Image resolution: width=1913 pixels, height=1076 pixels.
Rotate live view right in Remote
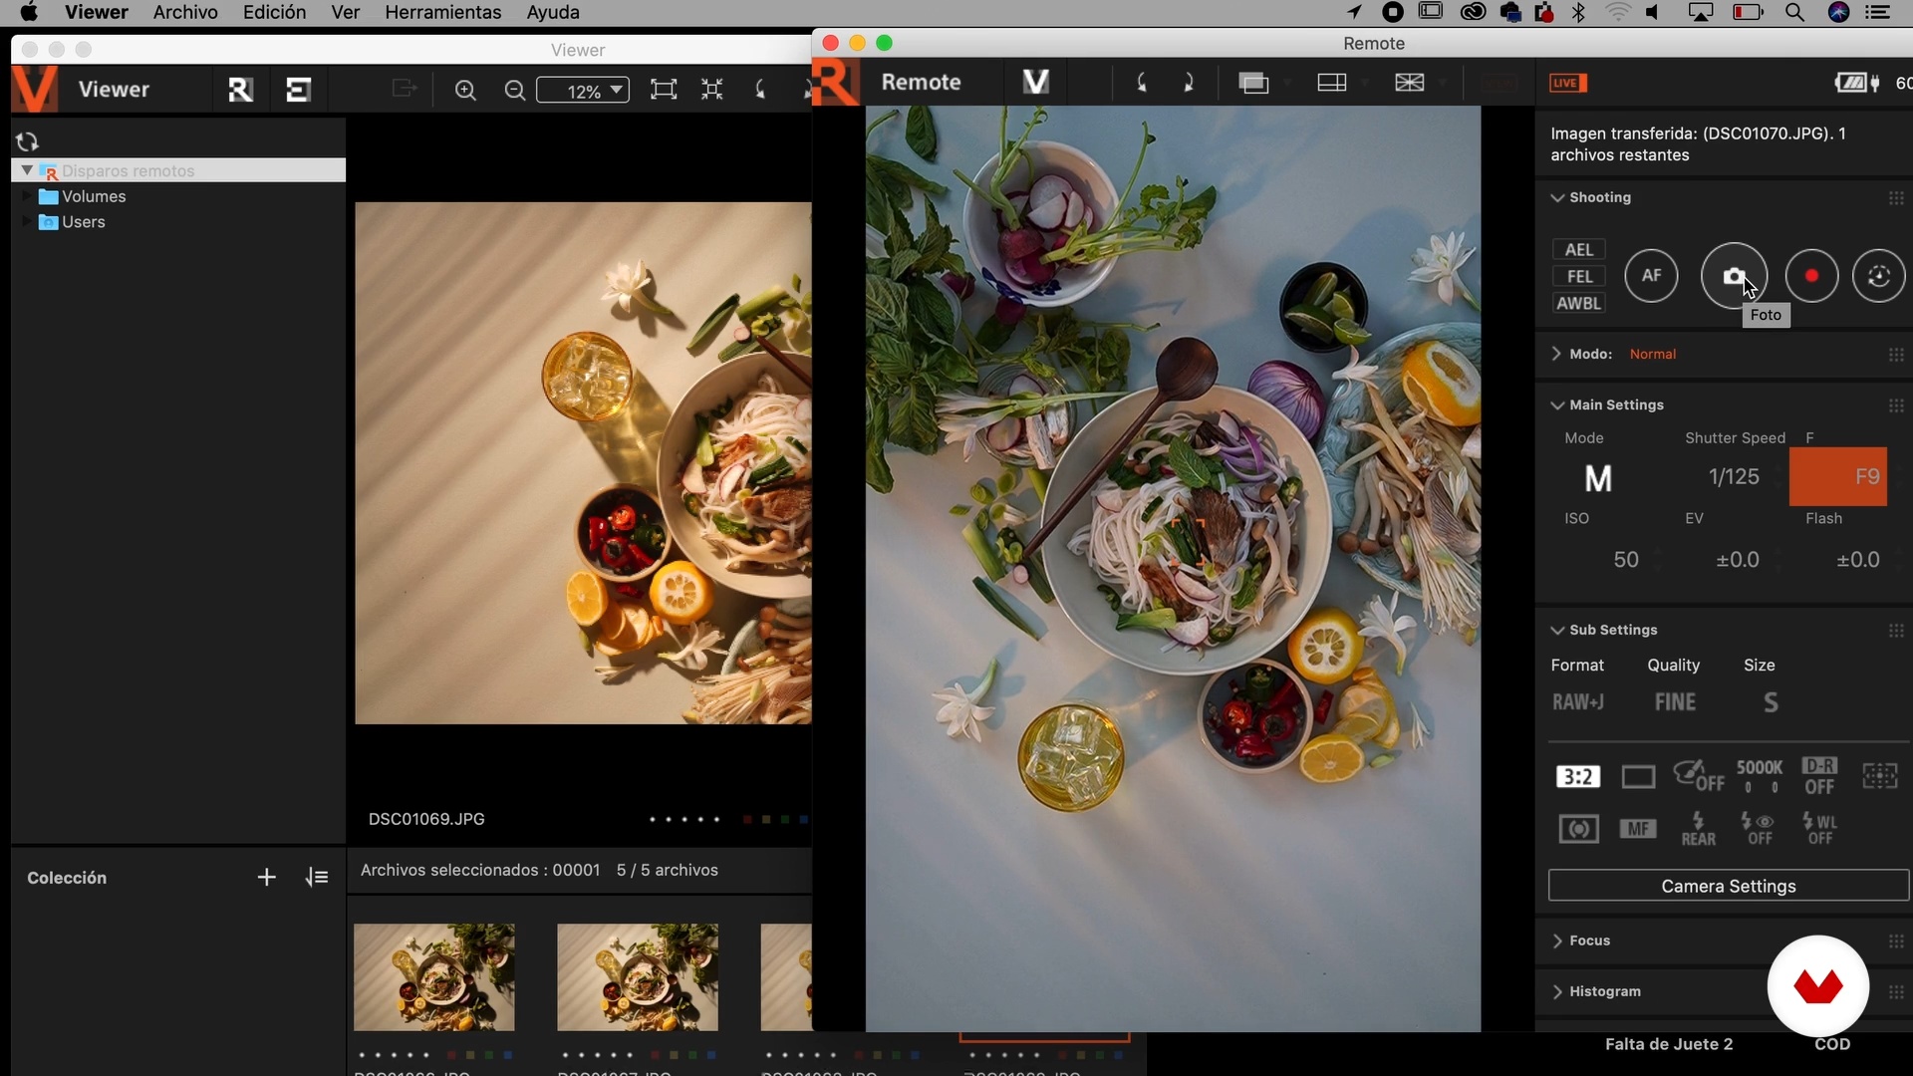(1188, 83)
